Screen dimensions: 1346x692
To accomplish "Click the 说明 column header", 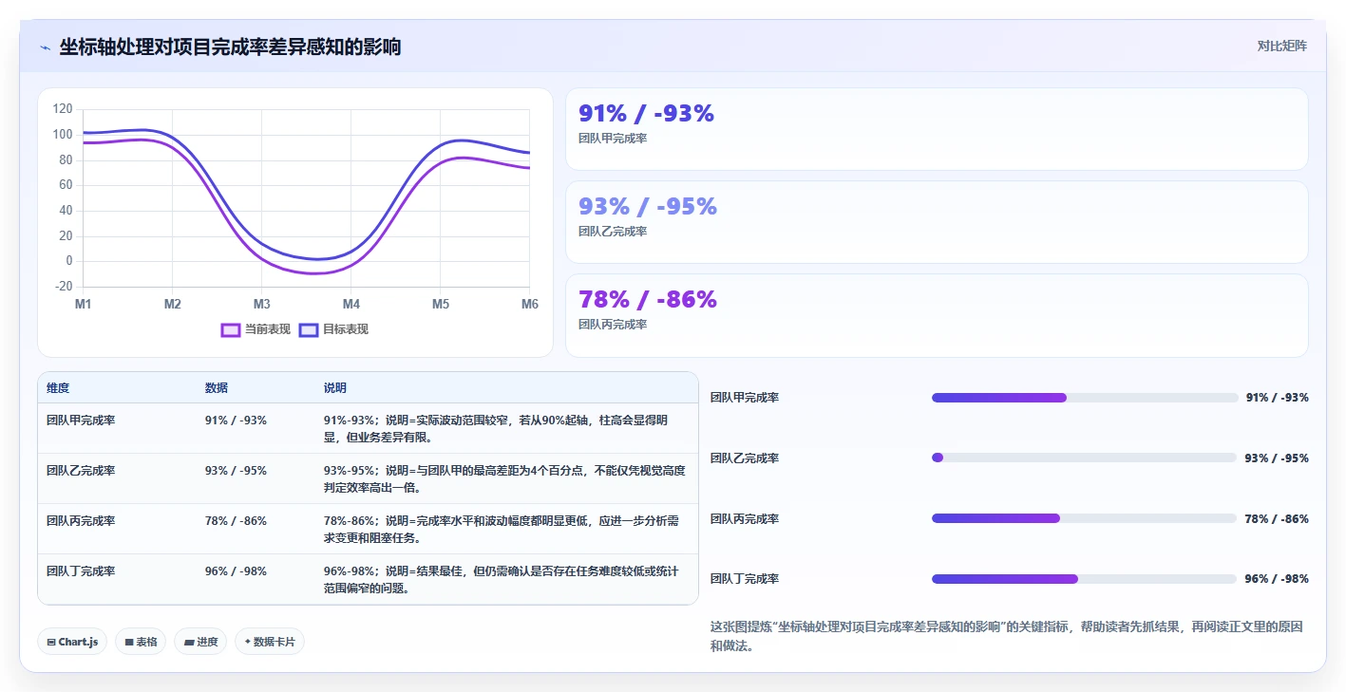I will tap(335, 388).
